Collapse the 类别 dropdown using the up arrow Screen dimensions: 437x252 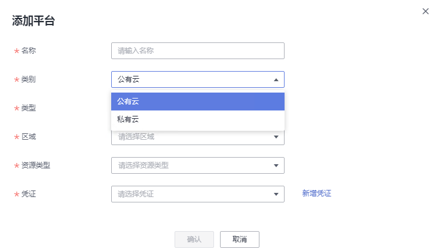click(276, 79)
